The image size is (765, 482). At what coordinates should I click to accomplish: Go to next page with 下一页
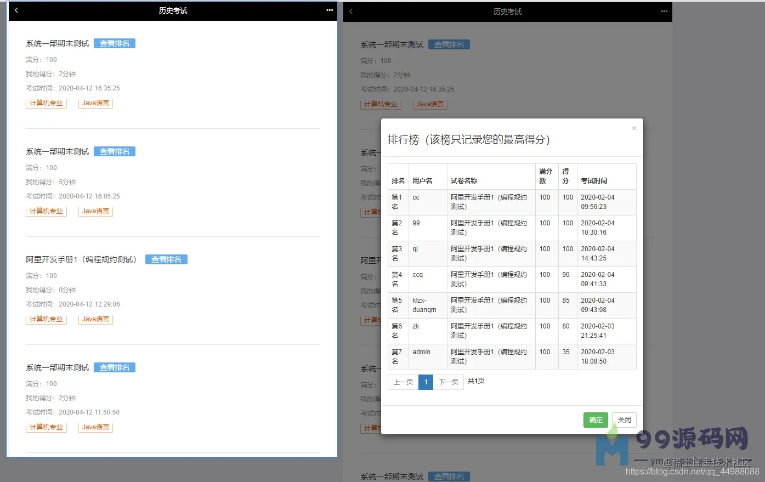(x=449, y=382)
